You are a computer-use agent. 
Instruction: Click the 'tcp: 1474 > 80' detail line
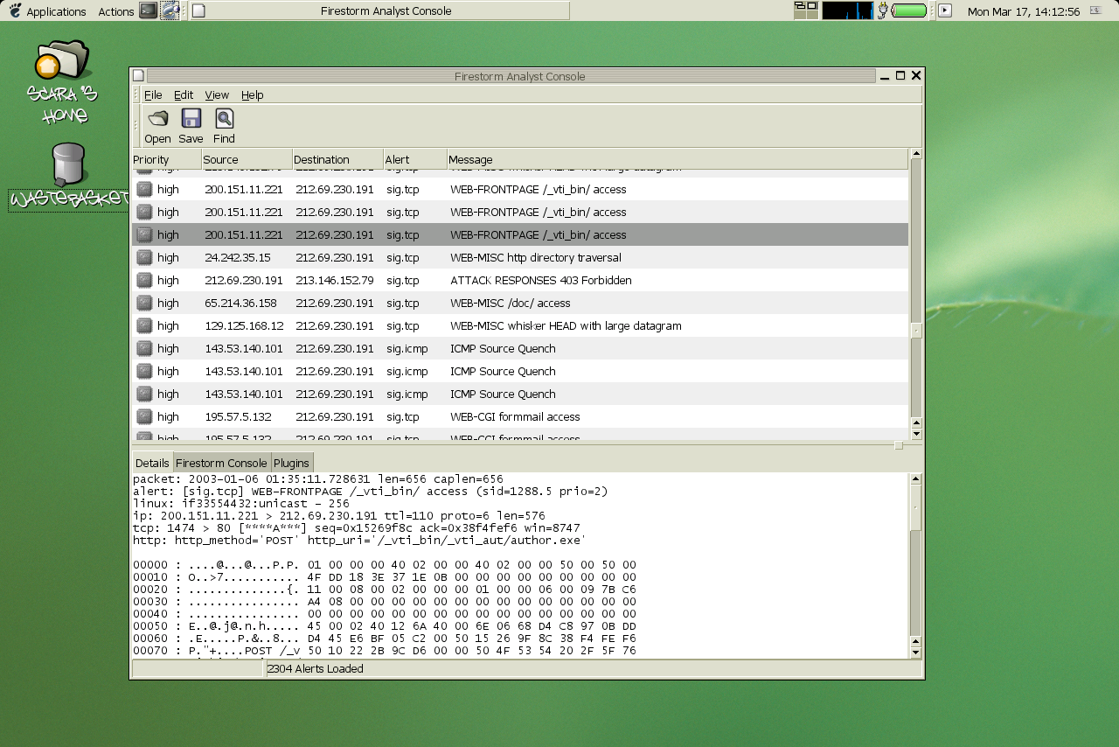(x=356, y=528)
